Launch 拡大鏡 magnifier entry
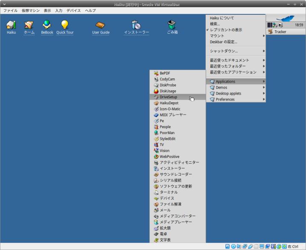This screenshot has width=306, height=250. pyautogui.click(x=178, y=228)
